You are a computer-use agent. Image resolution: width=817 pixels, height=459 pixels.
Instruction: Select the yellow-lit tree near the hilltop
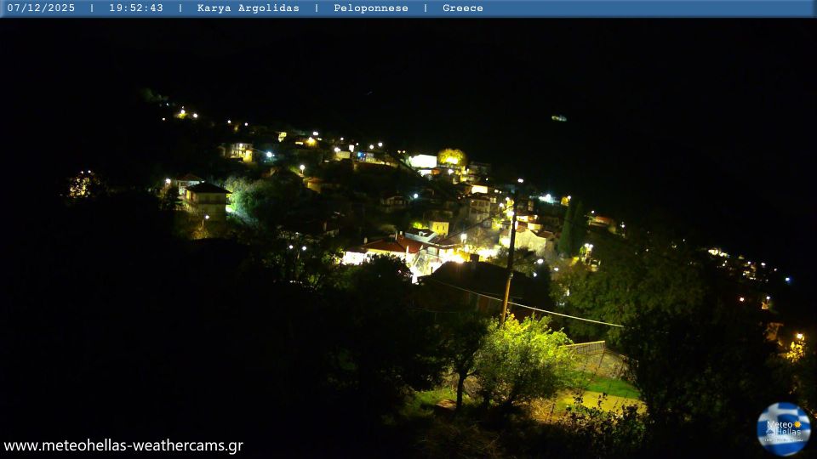451,156
